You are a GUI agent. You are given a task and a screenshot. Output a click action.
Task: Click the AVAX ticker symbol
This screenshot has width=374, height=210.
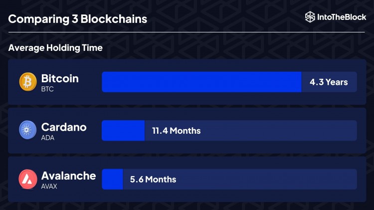pos(49,186)
